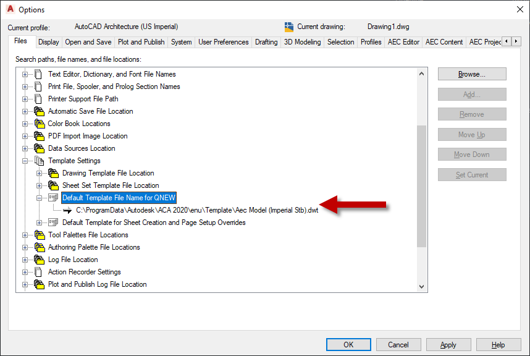Switch to the AEC Editor tab

[x=403, y=42]
